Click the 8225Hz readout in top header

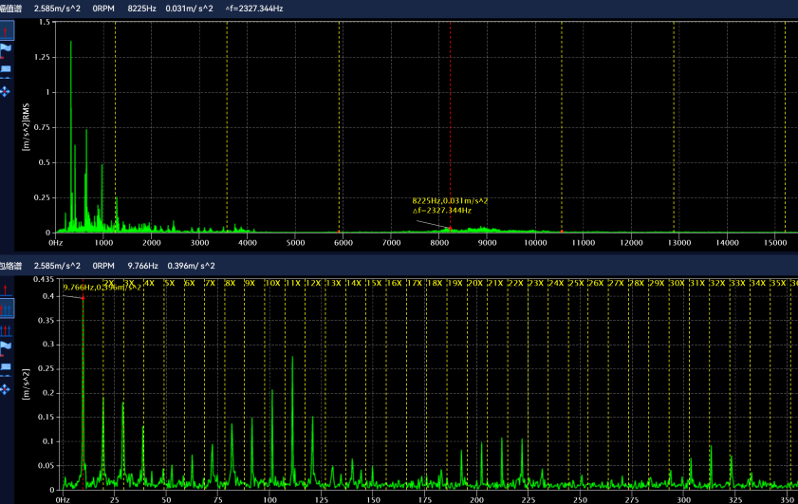coord(141,8)
